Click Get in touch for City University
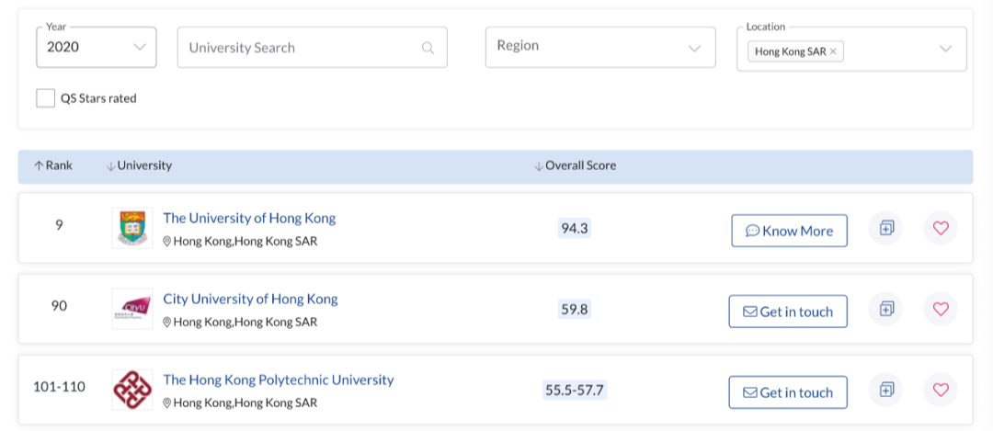993x431 pixels. (788, 312)
